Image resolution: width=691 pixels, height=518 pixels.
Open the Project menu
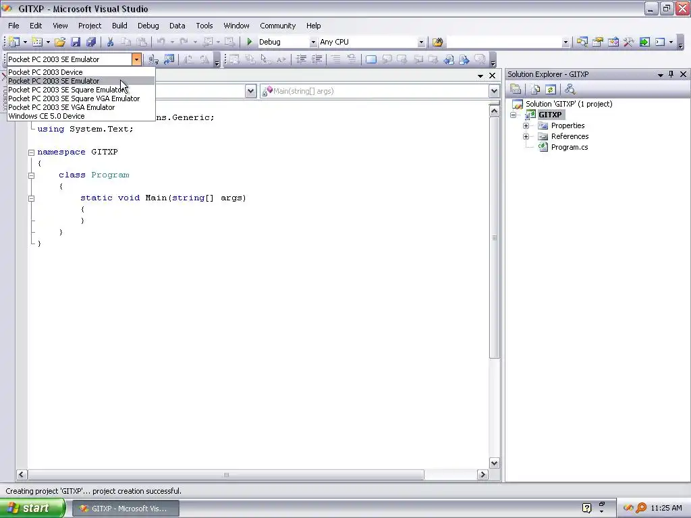click(90, 26)
